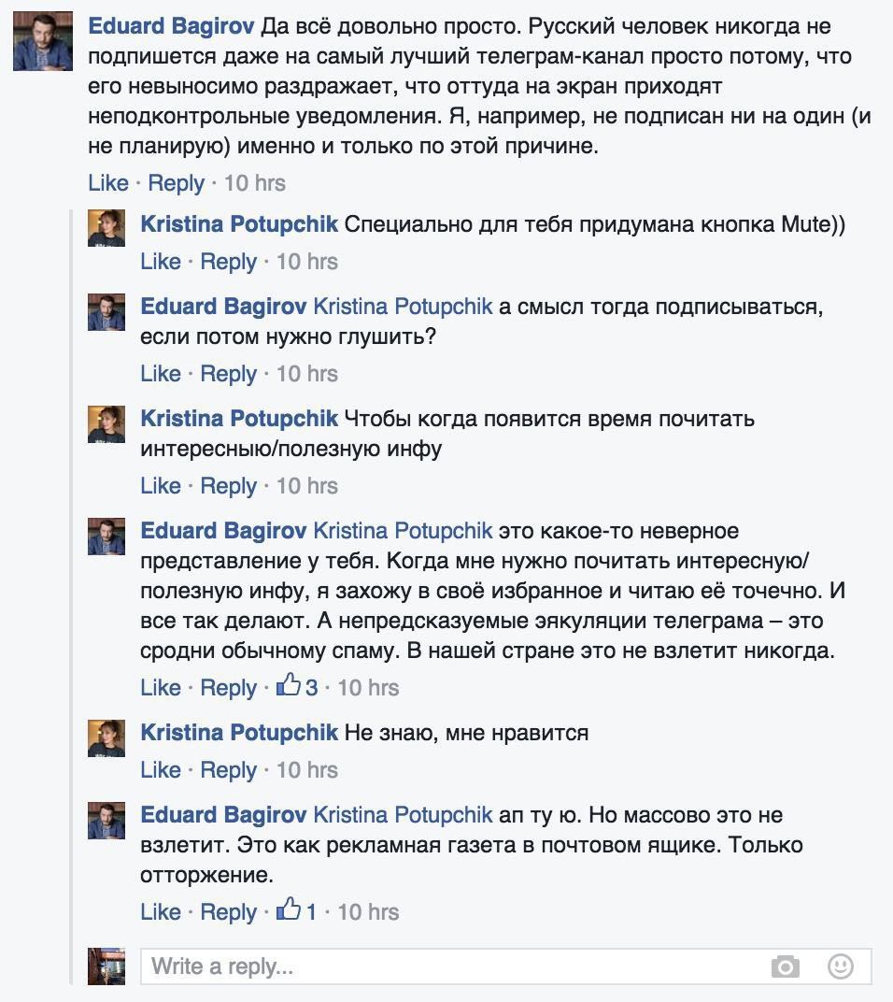The height and width of the screenshot is (1002, 893).
Task: Like the "если потом нужно глушить?" comment
Action: pyautogui.click(x=161, y=374)
